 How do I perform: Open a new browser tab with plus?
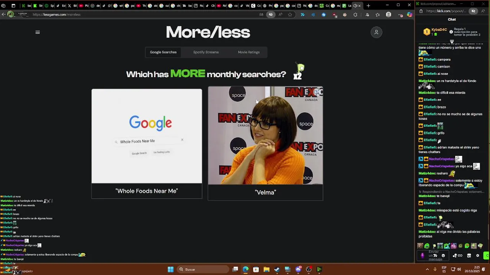click(368, 6)
